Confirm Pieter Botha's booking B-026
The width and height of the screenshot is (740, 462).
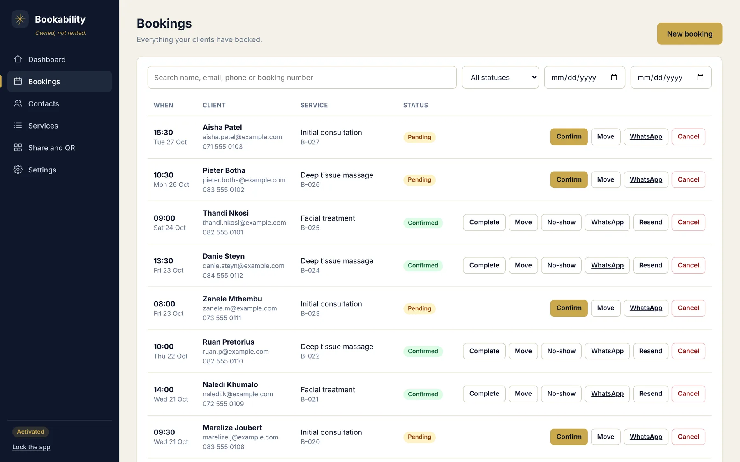[569, 179]
